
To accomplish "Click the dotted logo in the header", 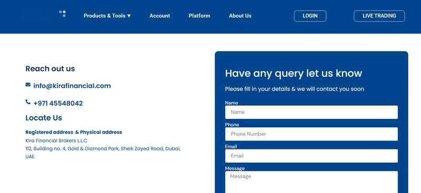I will 62,14.
